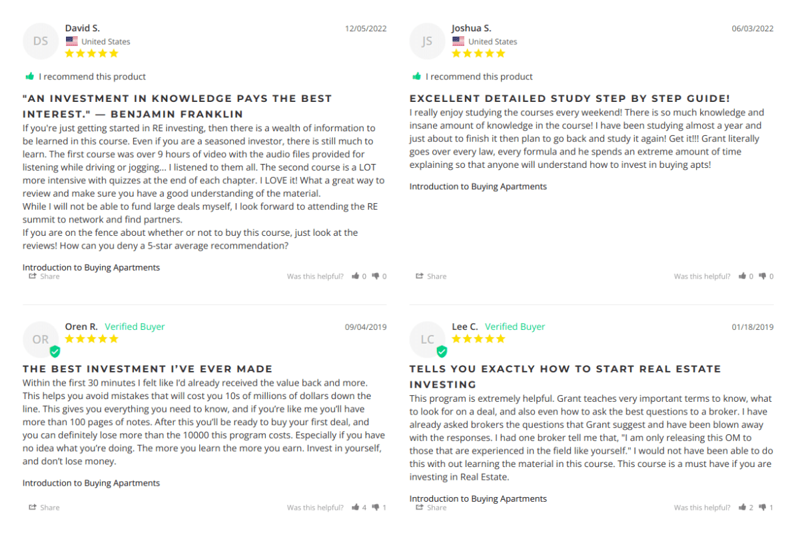Share Oren R.'s review

click(x=44, y=508)
